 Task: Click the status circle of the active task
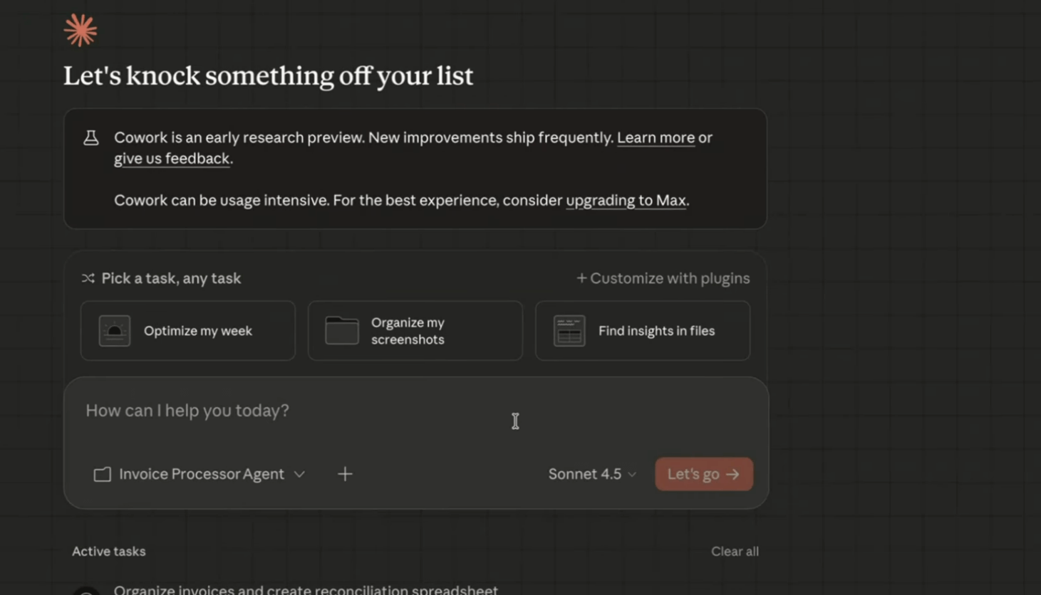[87, 591]
